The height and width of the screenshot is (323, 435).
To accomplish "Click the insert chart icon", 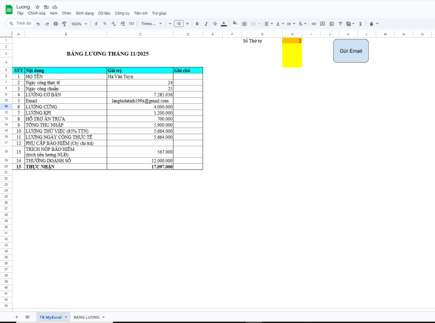I will 332,24.
